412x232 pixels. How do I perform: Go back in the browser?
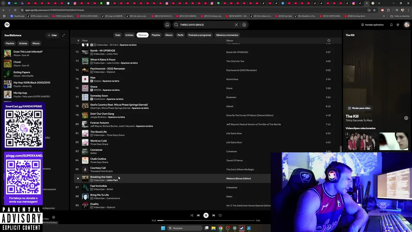coord(4,10)
